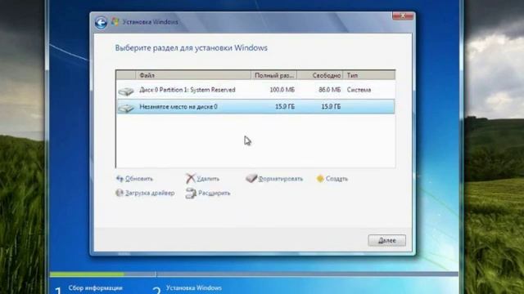Sort by the Свободно column header
The height and width of the screenshot is (294, 524).
pos(320,75)
